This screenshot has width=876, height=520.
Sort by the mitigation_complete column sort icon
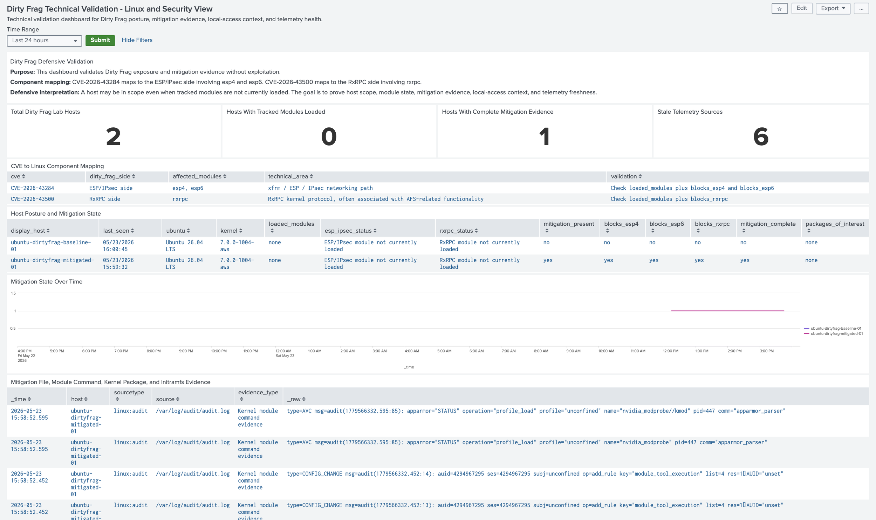pos(744,231)
